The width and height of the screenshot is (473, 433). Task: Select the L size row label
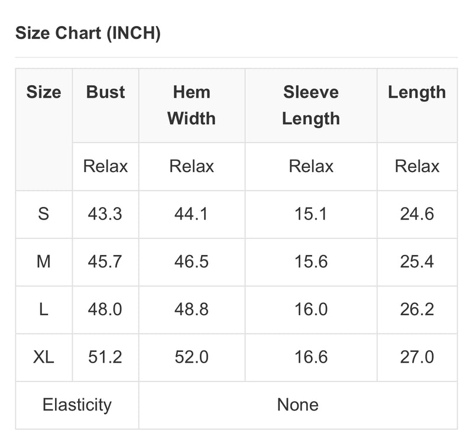(44, 309)
